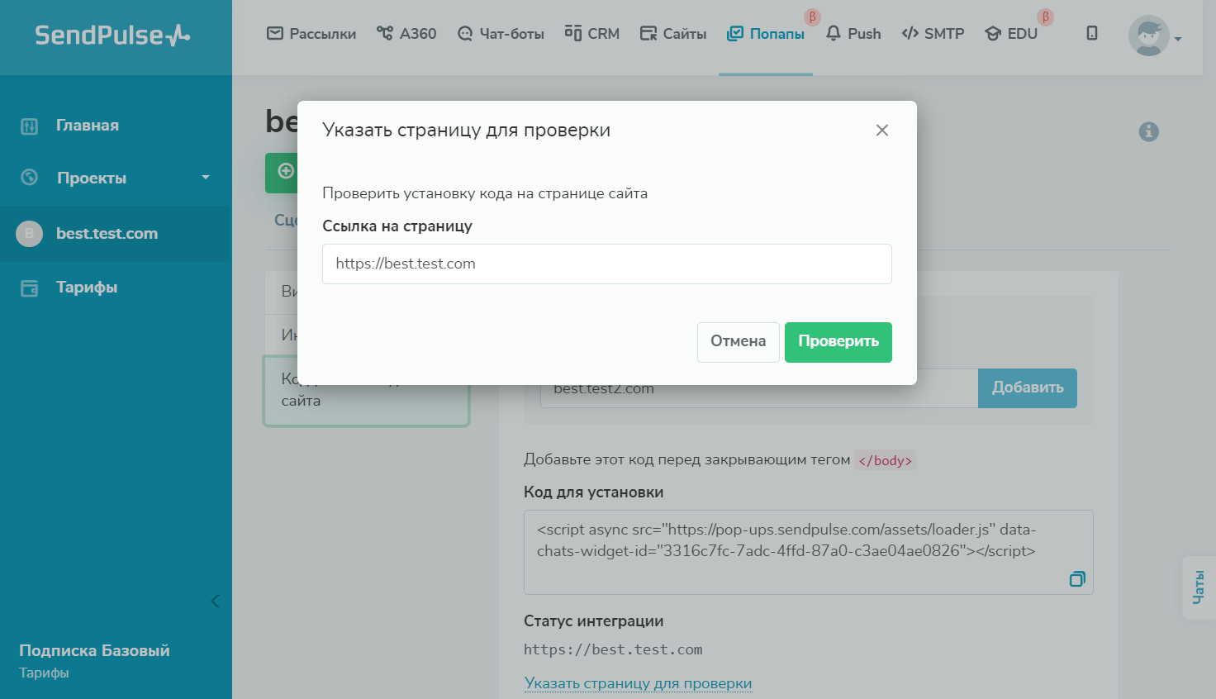Switch to Сайты section
1216x699 pixels.
pos(673,34)
